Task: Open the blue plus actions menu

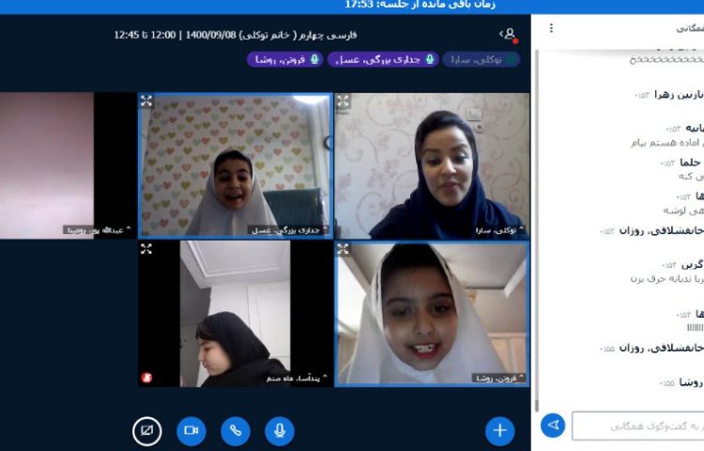Action: [499, 430]
